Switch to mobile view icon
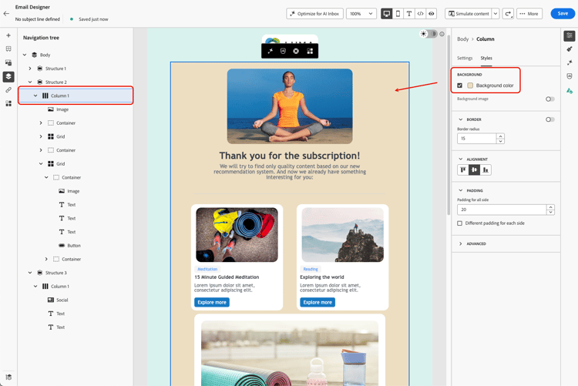This screenshot has width=578, height=386. (398, 14)
